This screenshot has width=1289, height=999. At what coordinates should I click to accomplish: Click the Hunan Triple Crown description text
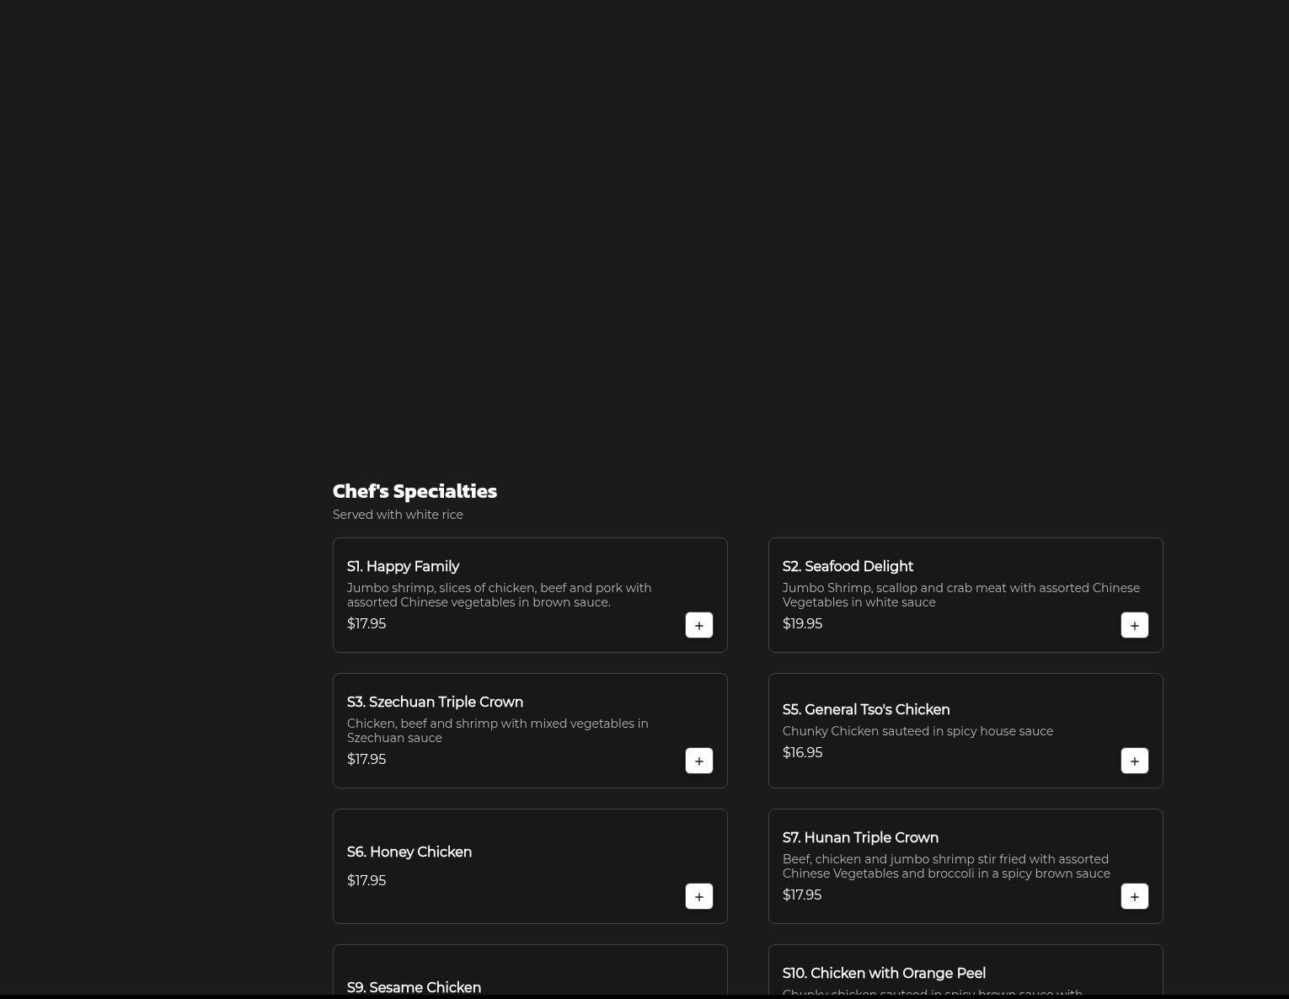pos(946,867)
